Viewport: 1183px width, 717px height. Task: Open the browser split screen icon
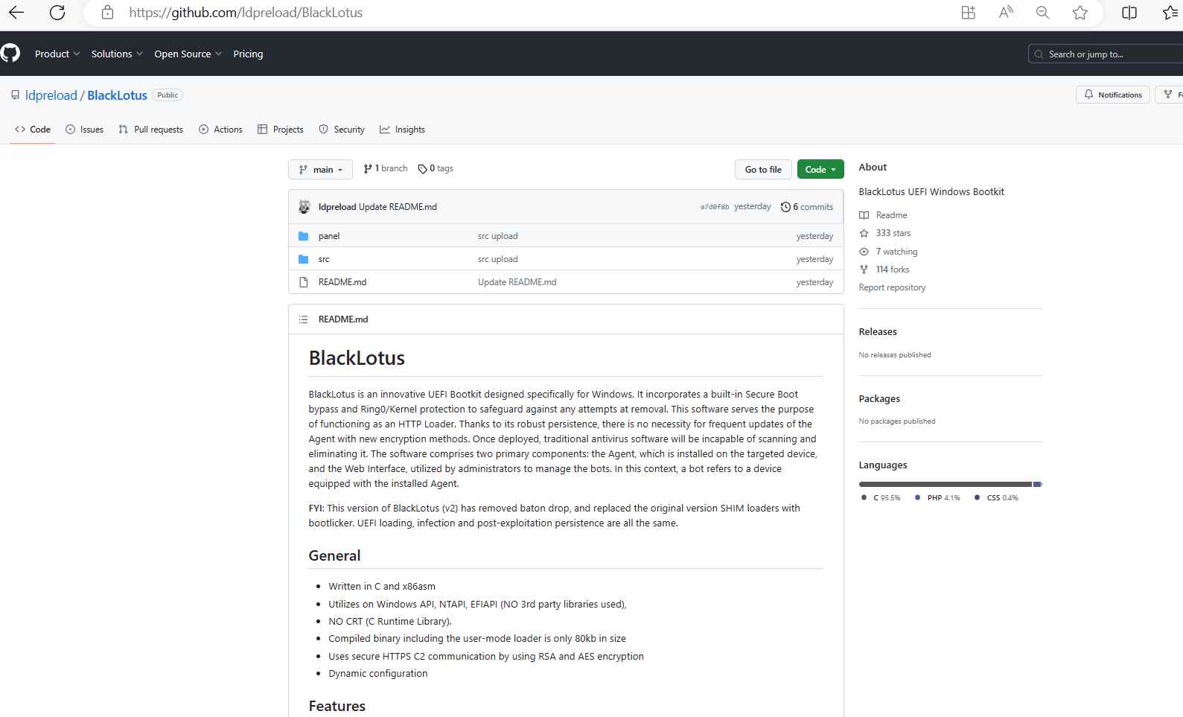click(1129, 13)
